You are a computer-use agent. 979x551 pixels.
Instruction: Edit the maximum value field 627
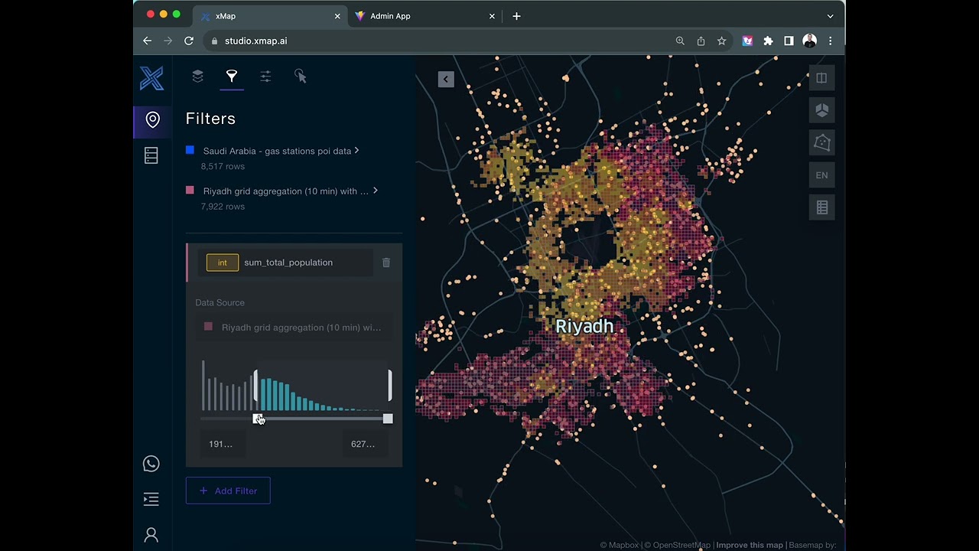tap(364, 444)
